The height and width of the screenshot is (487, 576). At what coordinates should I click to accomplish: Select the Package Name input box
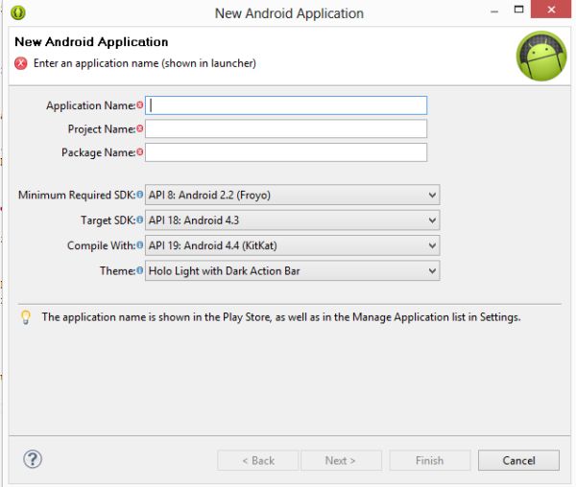(x=286, y=152)
